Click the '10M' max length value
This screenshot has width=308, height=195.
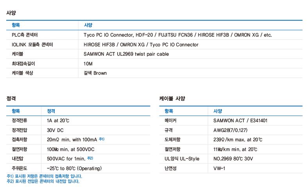click(88, 64)
